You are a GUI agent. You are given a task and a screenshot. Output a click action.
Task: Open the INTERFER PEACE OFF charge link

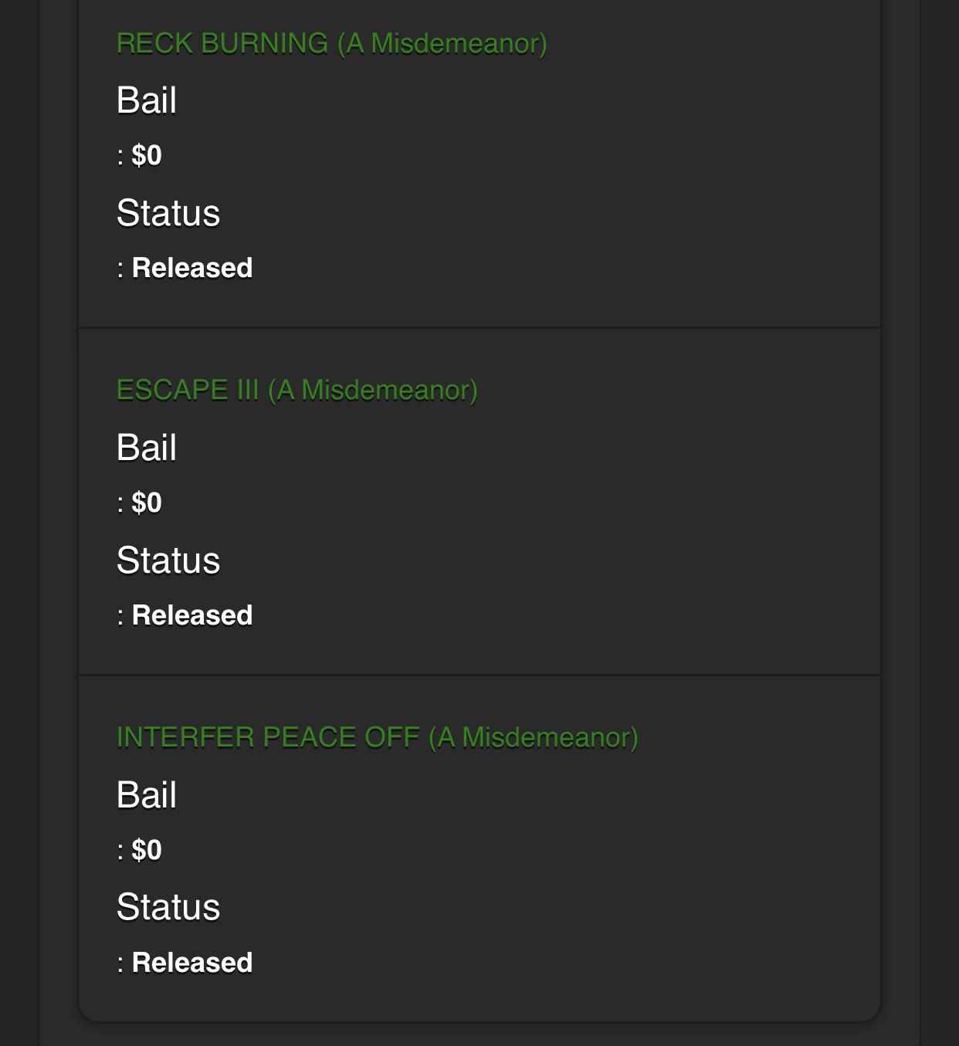377,737
